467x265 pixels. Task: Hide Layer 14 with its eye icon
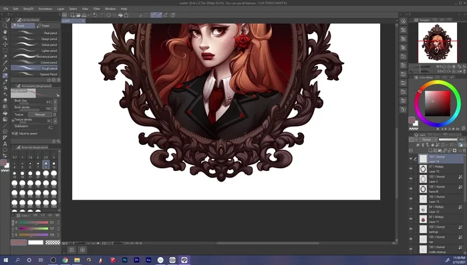(411, 159)
